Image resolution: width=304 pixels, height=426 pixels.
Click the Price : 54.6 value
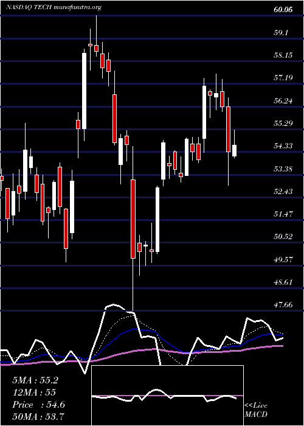38,405
